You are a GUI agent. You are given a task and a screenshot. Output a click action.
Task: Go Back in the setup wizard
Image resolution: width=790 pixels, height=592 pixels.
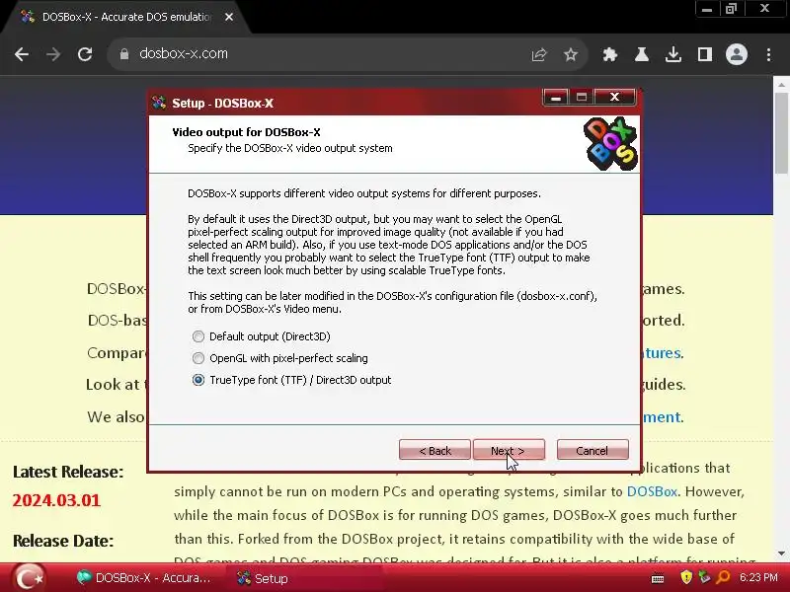coord(434,450)
